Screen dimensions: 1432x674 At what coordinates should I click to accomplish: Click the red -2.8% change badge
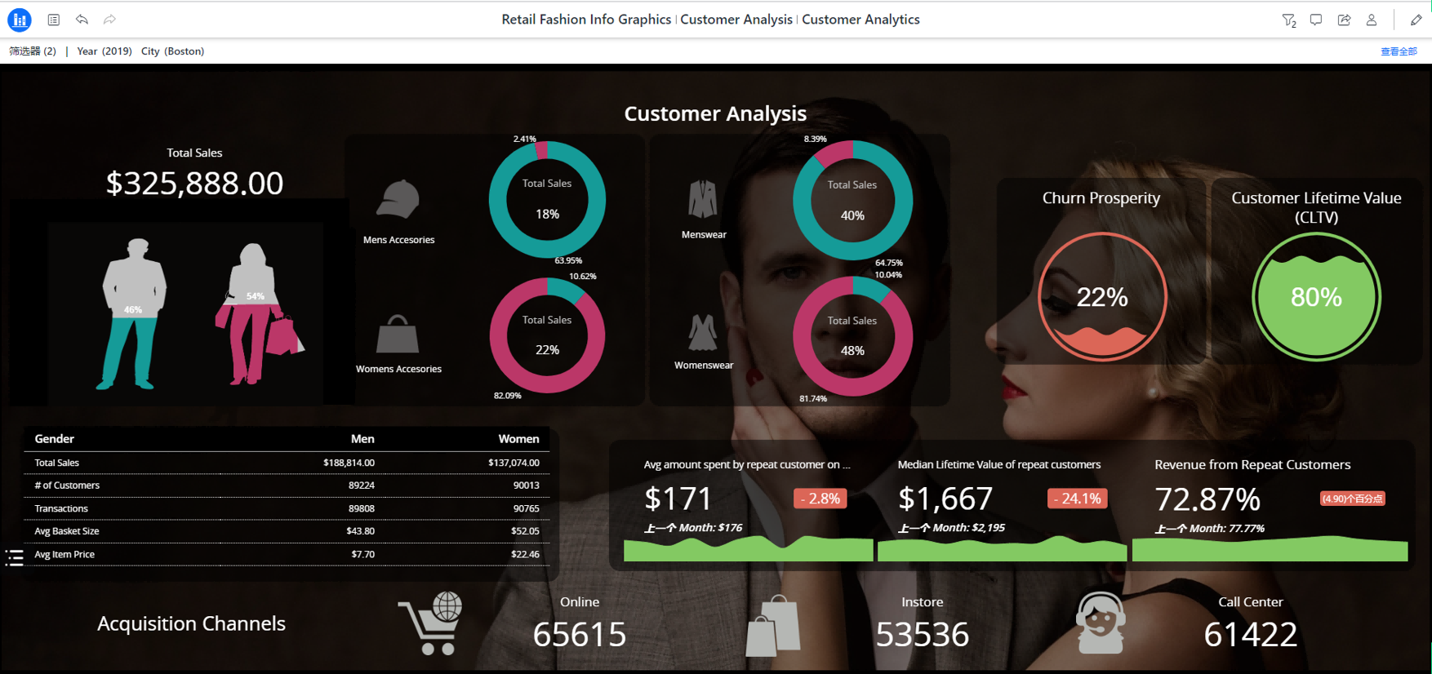(820, 499)
